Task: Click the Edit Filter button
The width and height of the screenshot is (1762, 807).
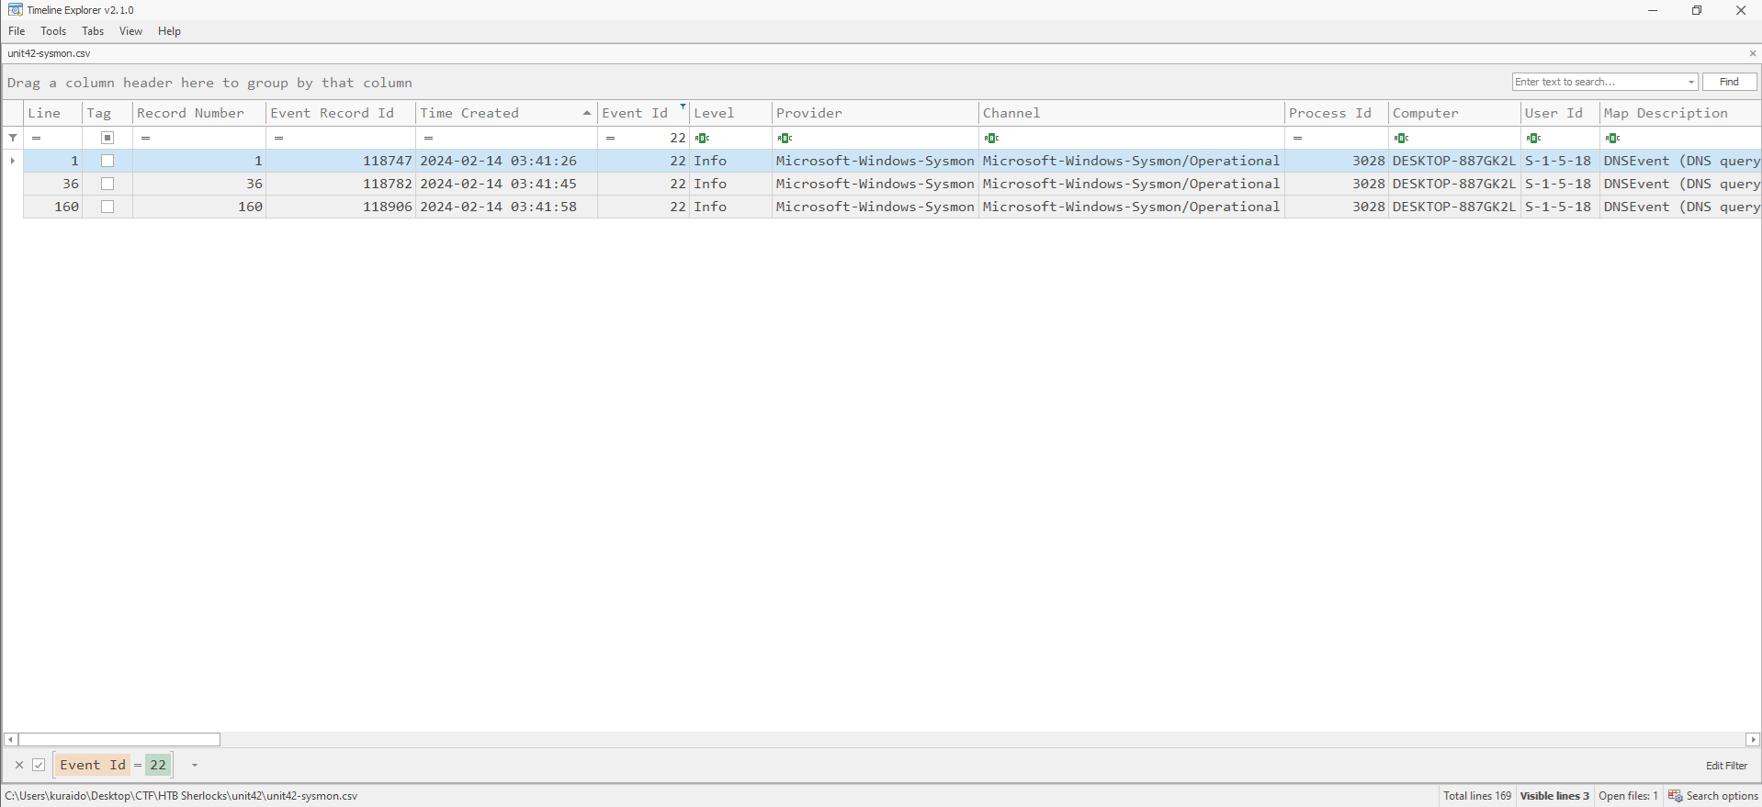Action: pyautogui.click(x=1726, y=765)
